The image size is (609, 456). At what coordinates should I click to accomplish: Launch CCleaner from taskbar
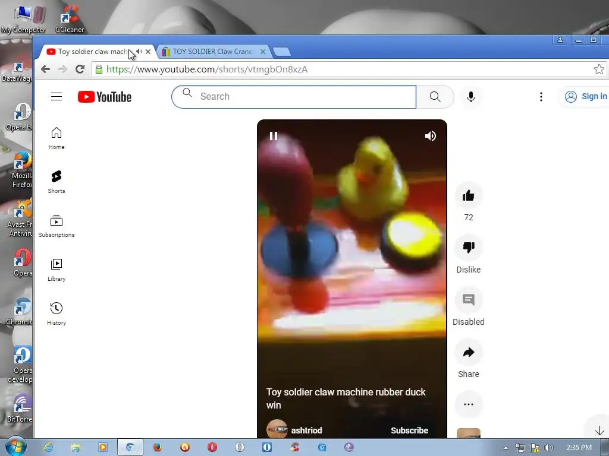[x=294, y=448]
